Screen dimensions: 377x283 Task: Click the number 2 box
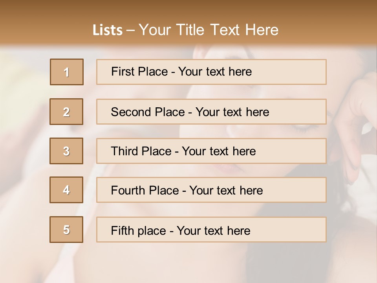click(66, 112)
